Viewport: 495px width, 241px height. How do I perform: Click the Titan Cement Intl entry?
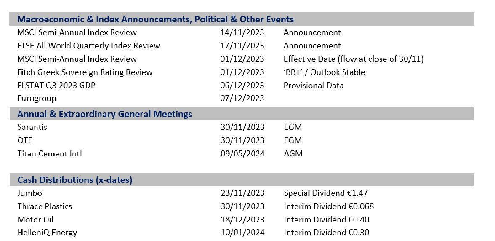coord(49,153)
